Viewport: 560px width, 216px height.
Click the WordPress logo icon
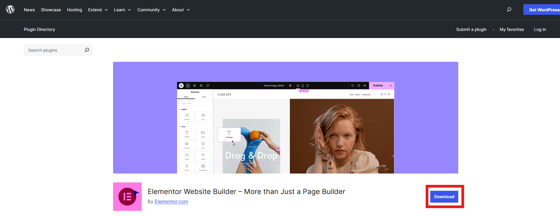[x=10, y=10]
